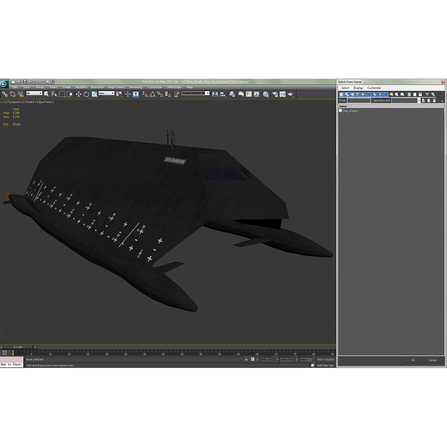Toggle Percent Snap
This screenshot has height=447, width=447.
(160, 94)
